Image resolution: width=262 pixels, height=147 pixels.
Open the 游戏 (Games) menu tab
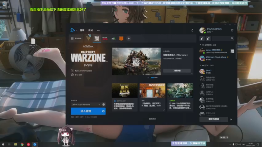[82, 30]
